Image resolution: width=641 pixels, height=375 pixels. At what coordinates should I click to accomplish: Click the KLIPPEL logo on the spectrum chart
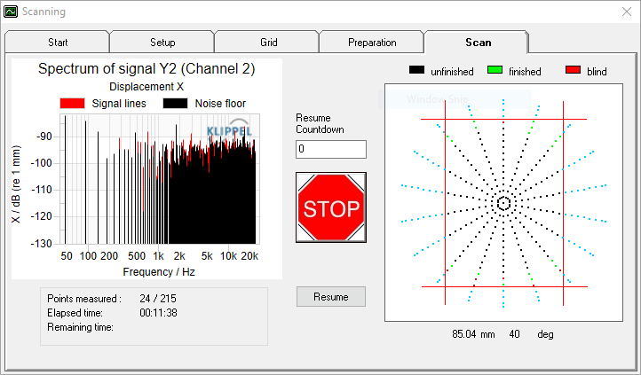click(x=229, y=128)
